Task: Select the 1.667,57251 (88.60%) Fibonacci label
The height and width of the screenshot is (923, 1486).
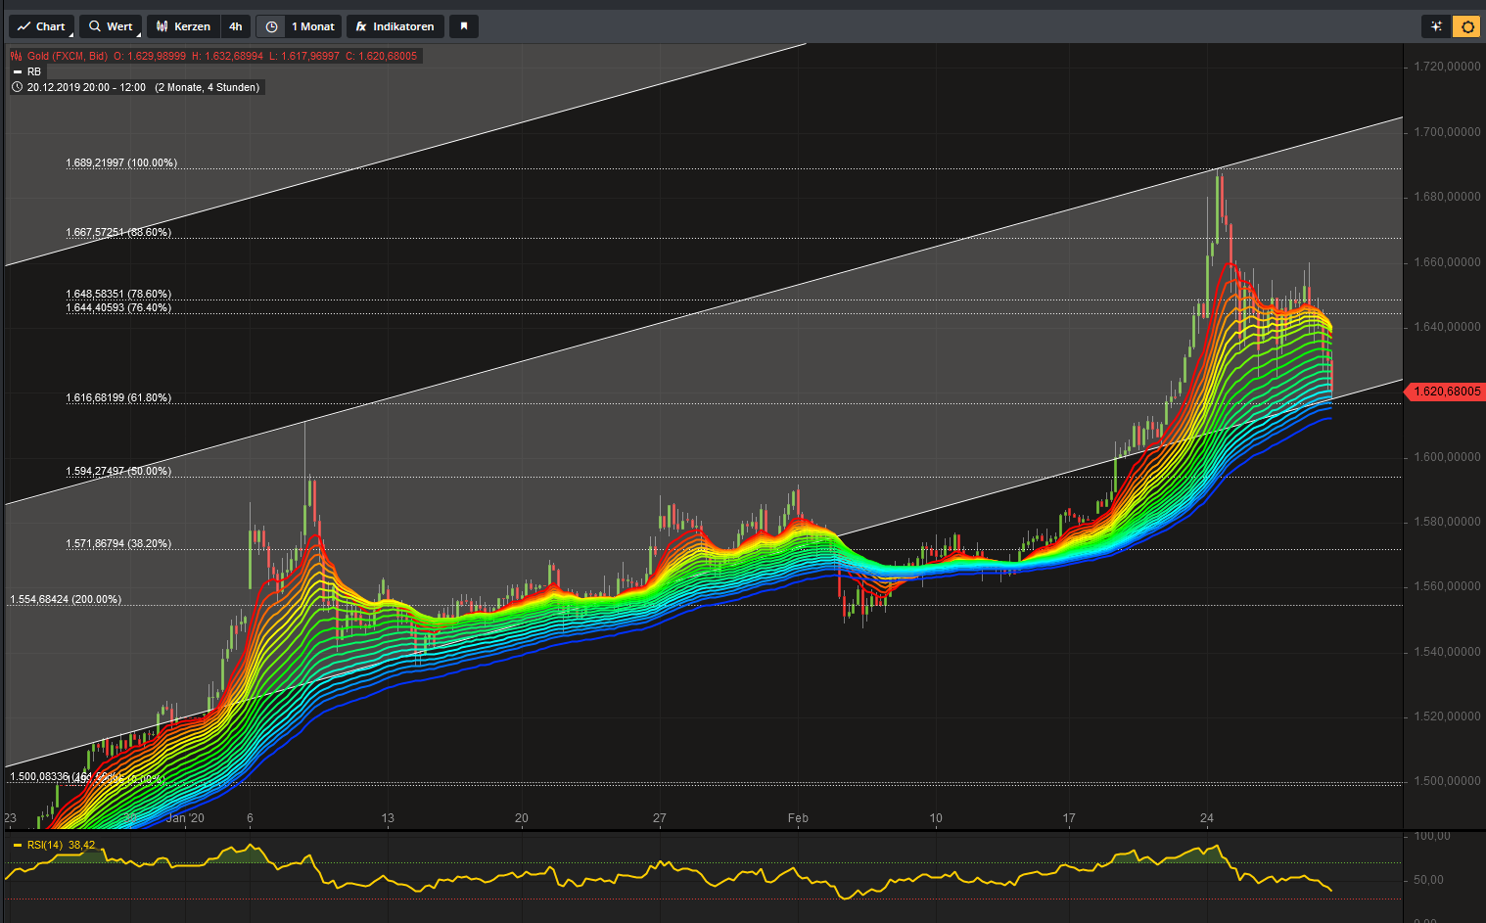Action: (x=118, y=232)
